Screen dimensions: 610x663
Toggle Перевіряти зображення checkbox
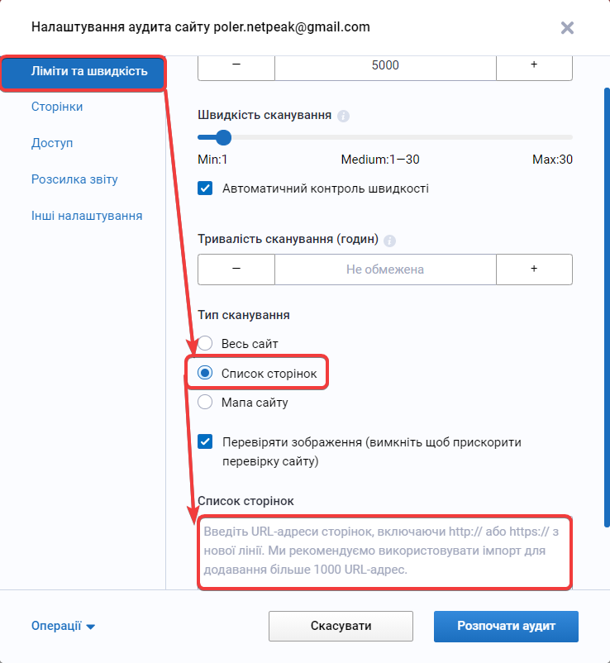[206, 442]
